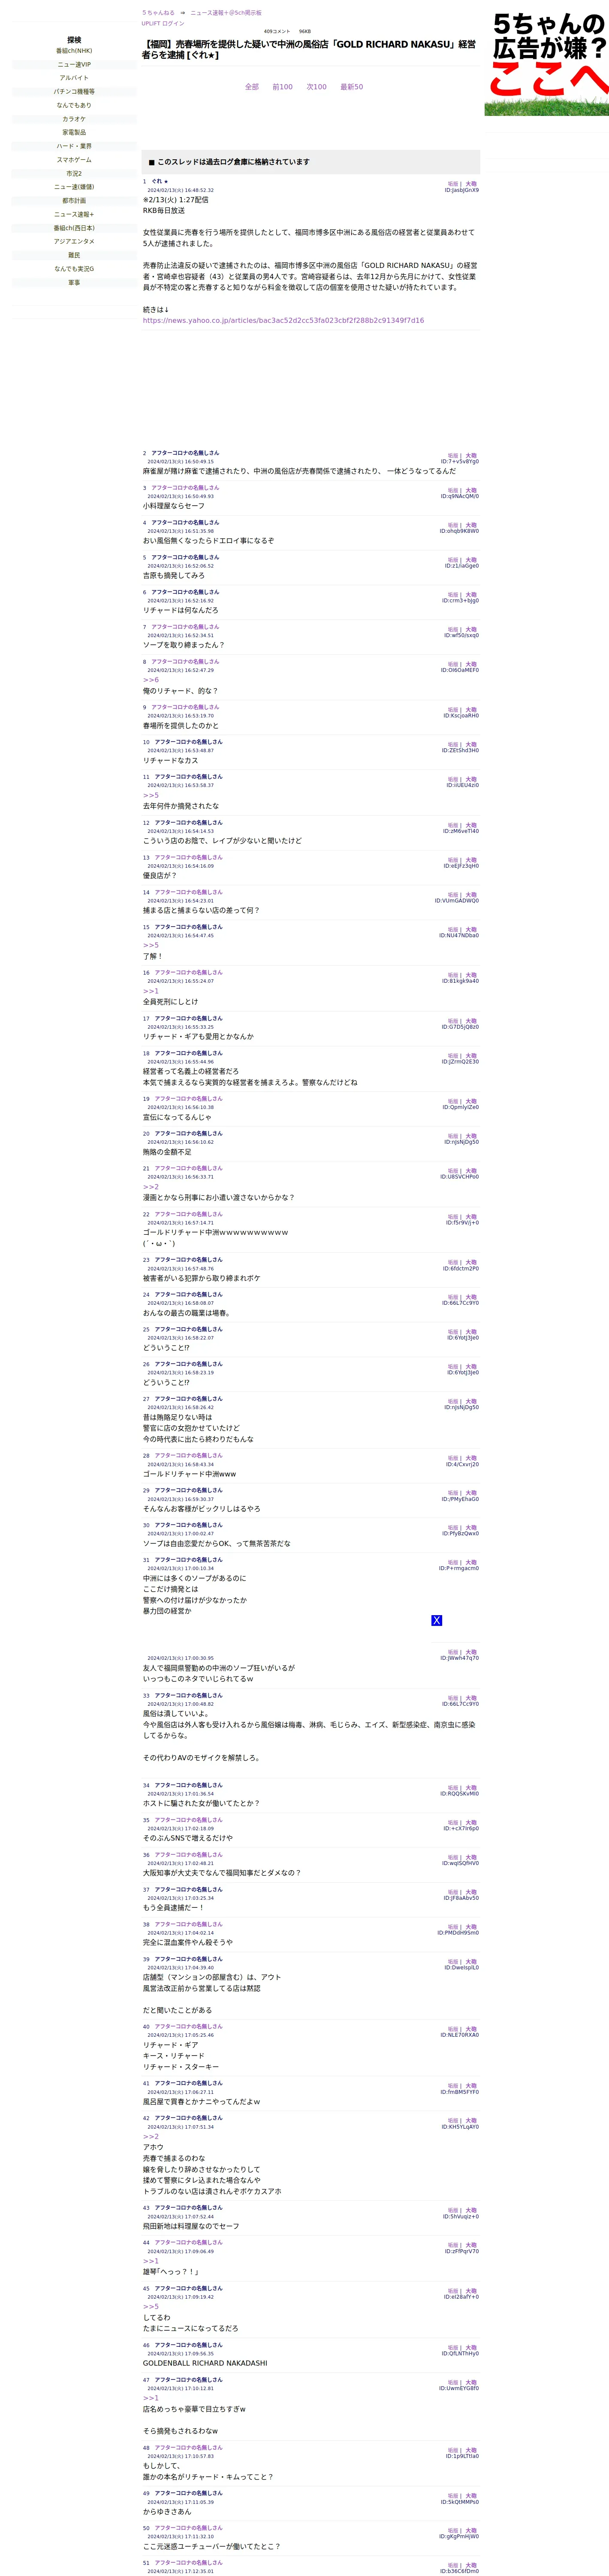This screenshot has width=609, height=2576.
Task: Follow the >>5 anchor in post 15
Action: coord(151,945)
